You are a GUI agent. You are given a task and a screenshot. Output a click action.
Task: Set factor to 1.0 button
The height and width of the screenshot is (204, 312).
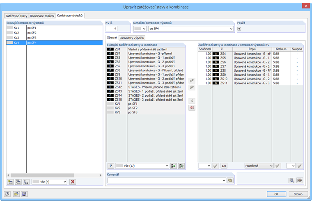(x=224, y=166)
